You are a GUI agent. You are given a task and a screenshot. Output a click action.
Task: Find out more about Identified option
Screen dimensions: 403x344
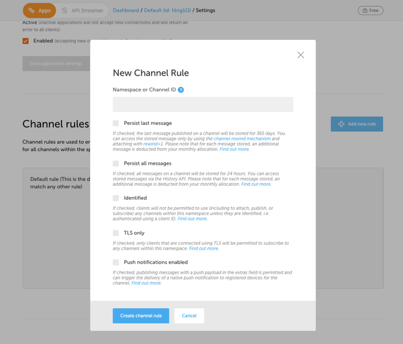coord(192,219)
